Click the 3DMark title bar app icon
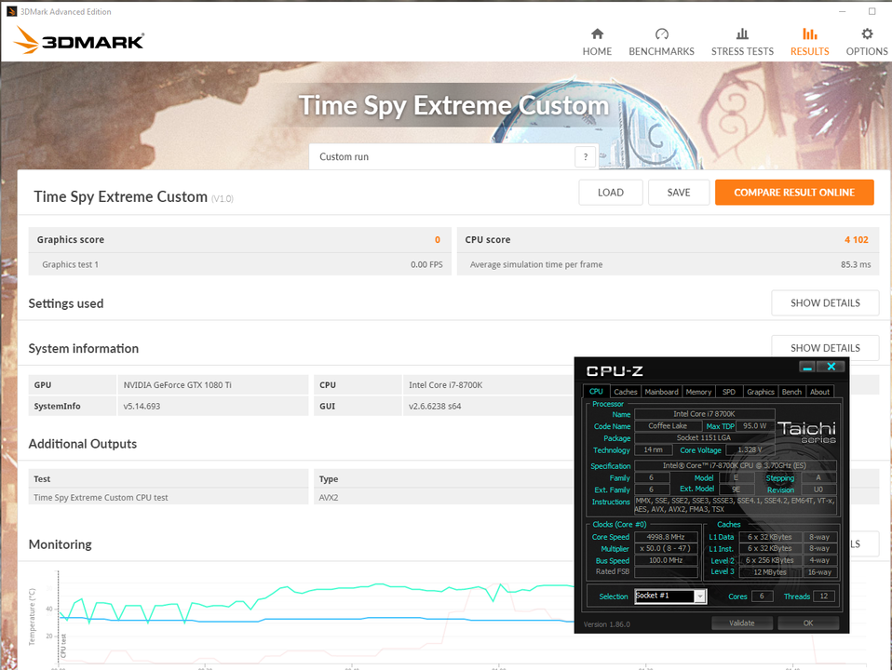The image size is (892, 670). pos(11,11)
